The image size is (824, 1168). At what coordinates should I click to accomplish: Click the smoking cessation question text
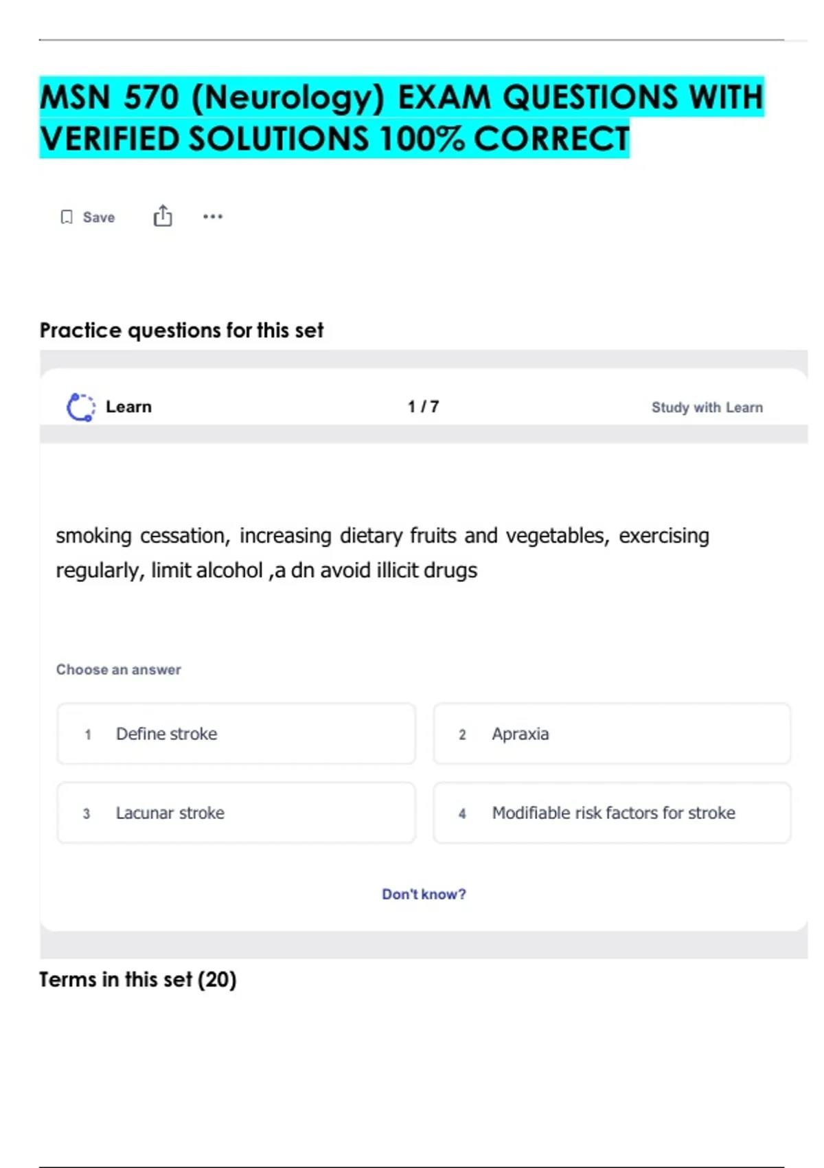[382, 536]
